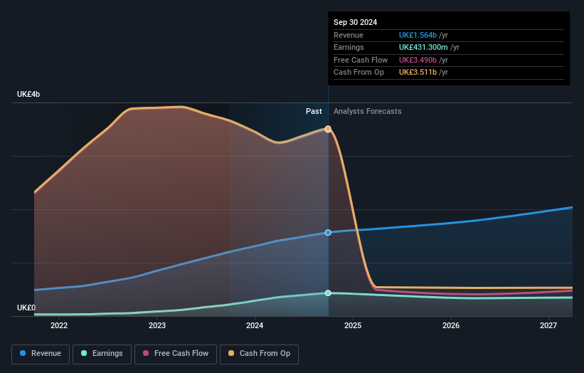The width and height of the screenshot is (584, 373).
Task: Select the Cash From Op data point marker
Action: (x=328, y=129)
